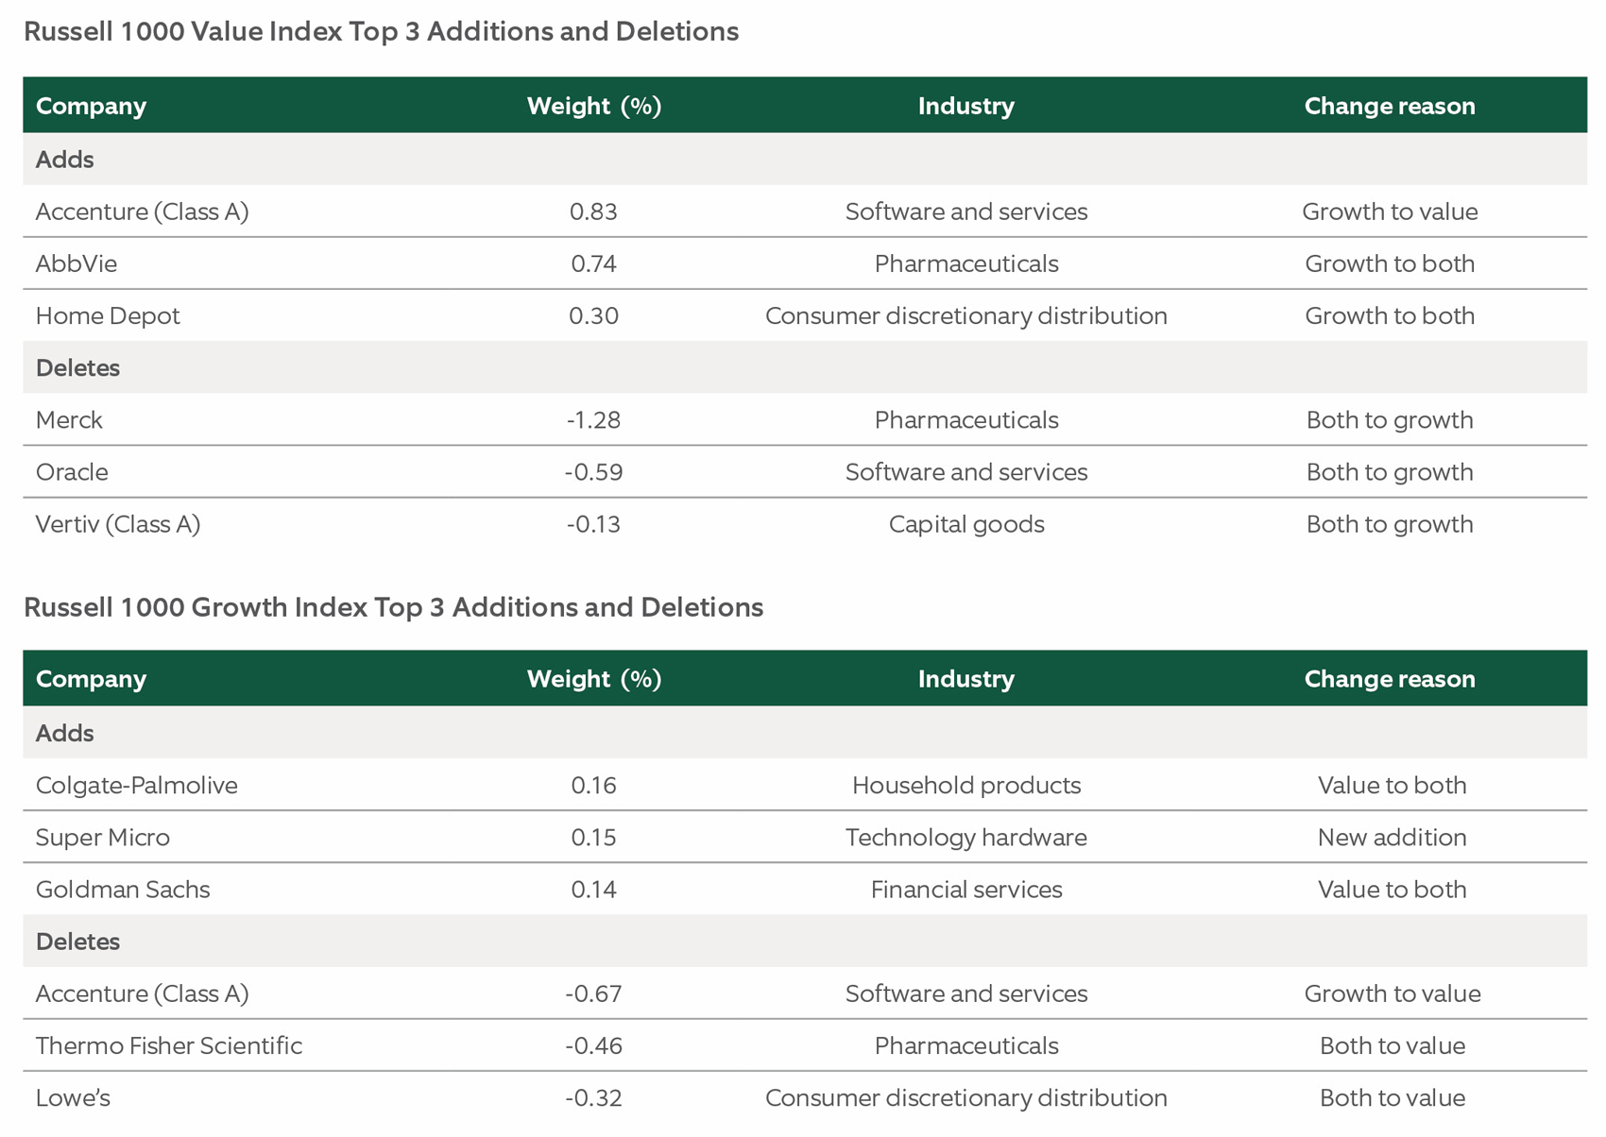Select Both to growth in the Vertiv row
This screenshot has height=1137, width=1606.
[1390, 524]
